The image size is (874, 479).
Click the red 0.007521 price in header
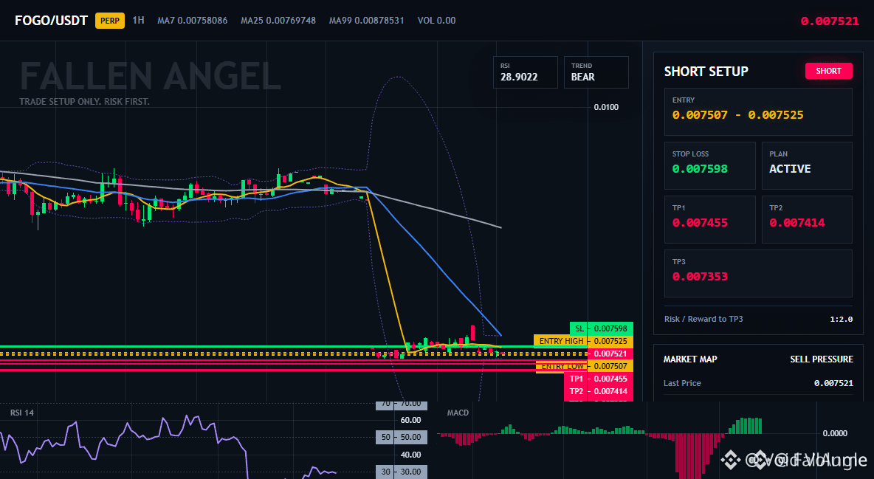pyautogui.click(x=830, y=21)
